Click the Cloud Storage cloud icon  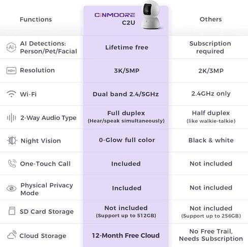point(12,235)
